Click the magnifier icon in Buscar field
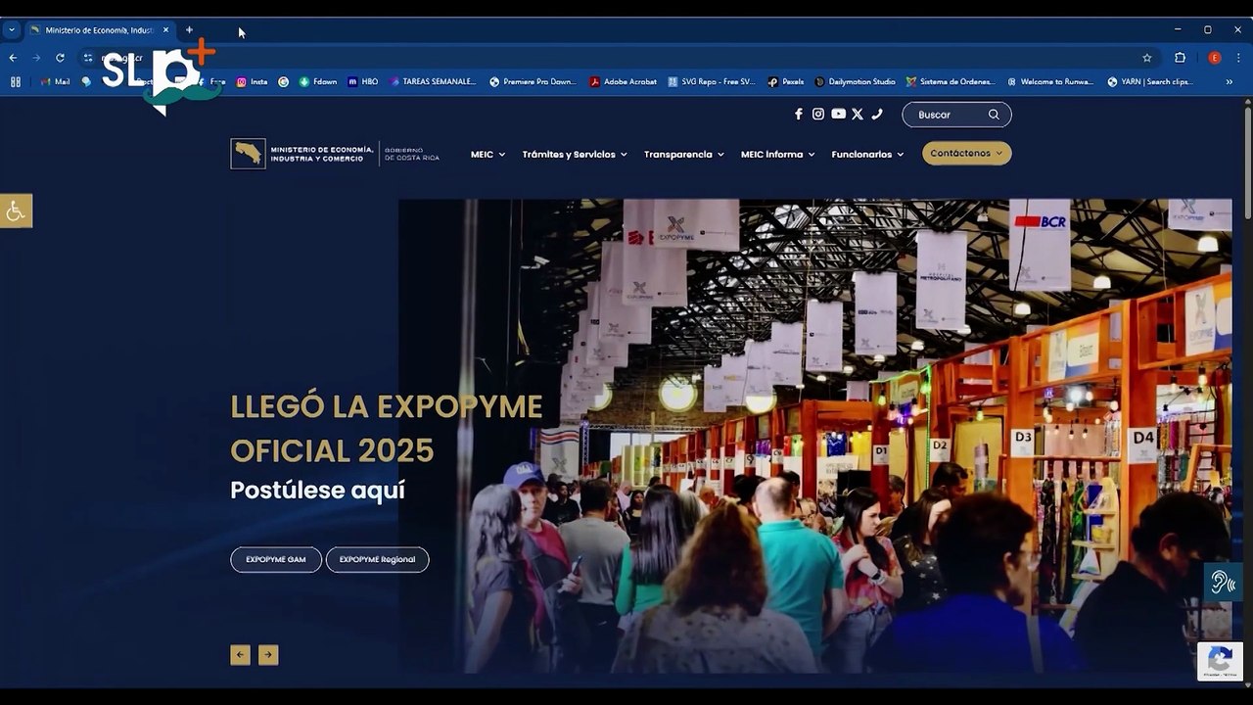 (994, 115)
